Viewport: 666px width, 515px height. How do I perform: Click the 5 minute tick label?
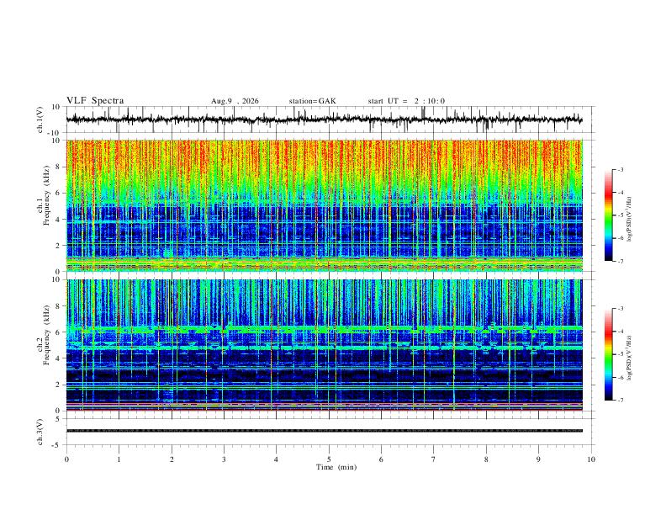click(x=329, y=459)
